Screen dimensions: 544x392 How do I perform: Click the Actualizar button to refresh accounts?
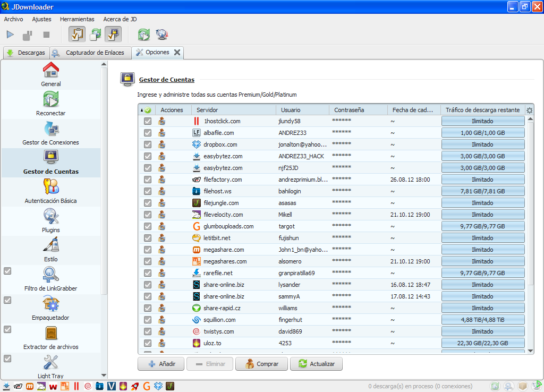[316, 364]
